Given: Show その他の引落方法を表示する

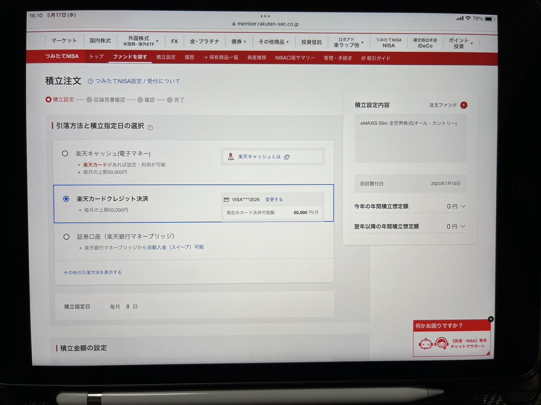Looking at the screenshot, I should click(x=93, y=272).
